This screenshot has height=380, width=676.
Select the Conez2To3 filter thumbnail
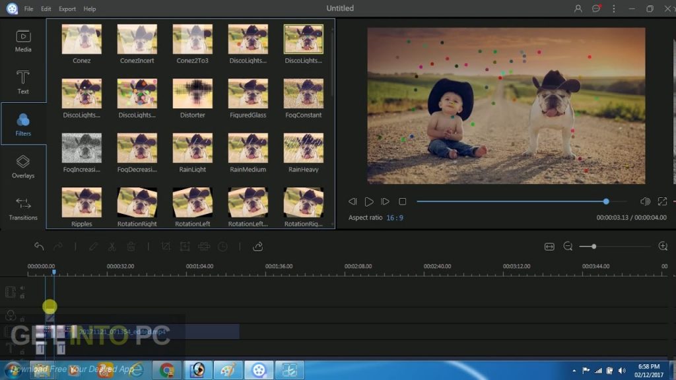click(192, 39)
